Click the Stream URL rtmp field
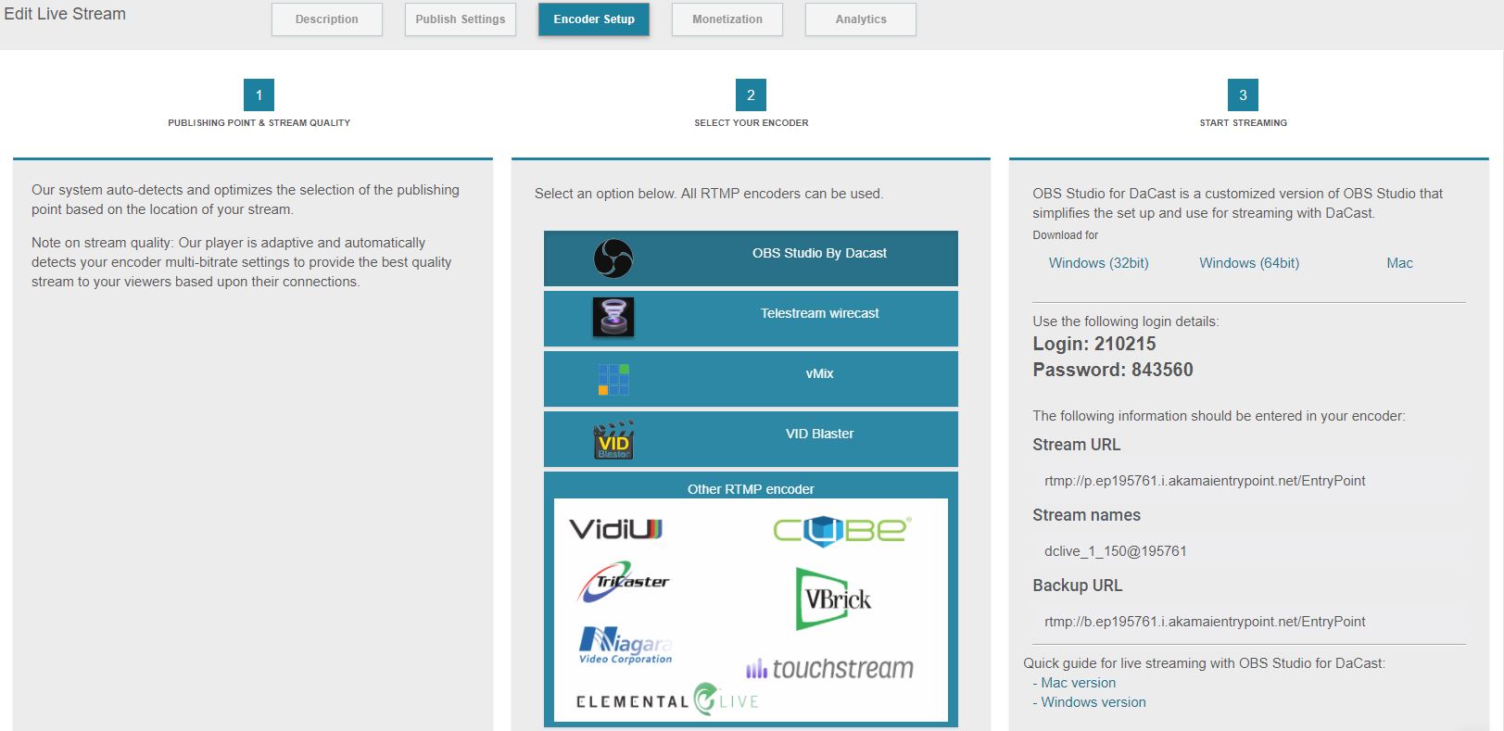This screenshot has width=1504, height=731. (x=1248, y=481)
